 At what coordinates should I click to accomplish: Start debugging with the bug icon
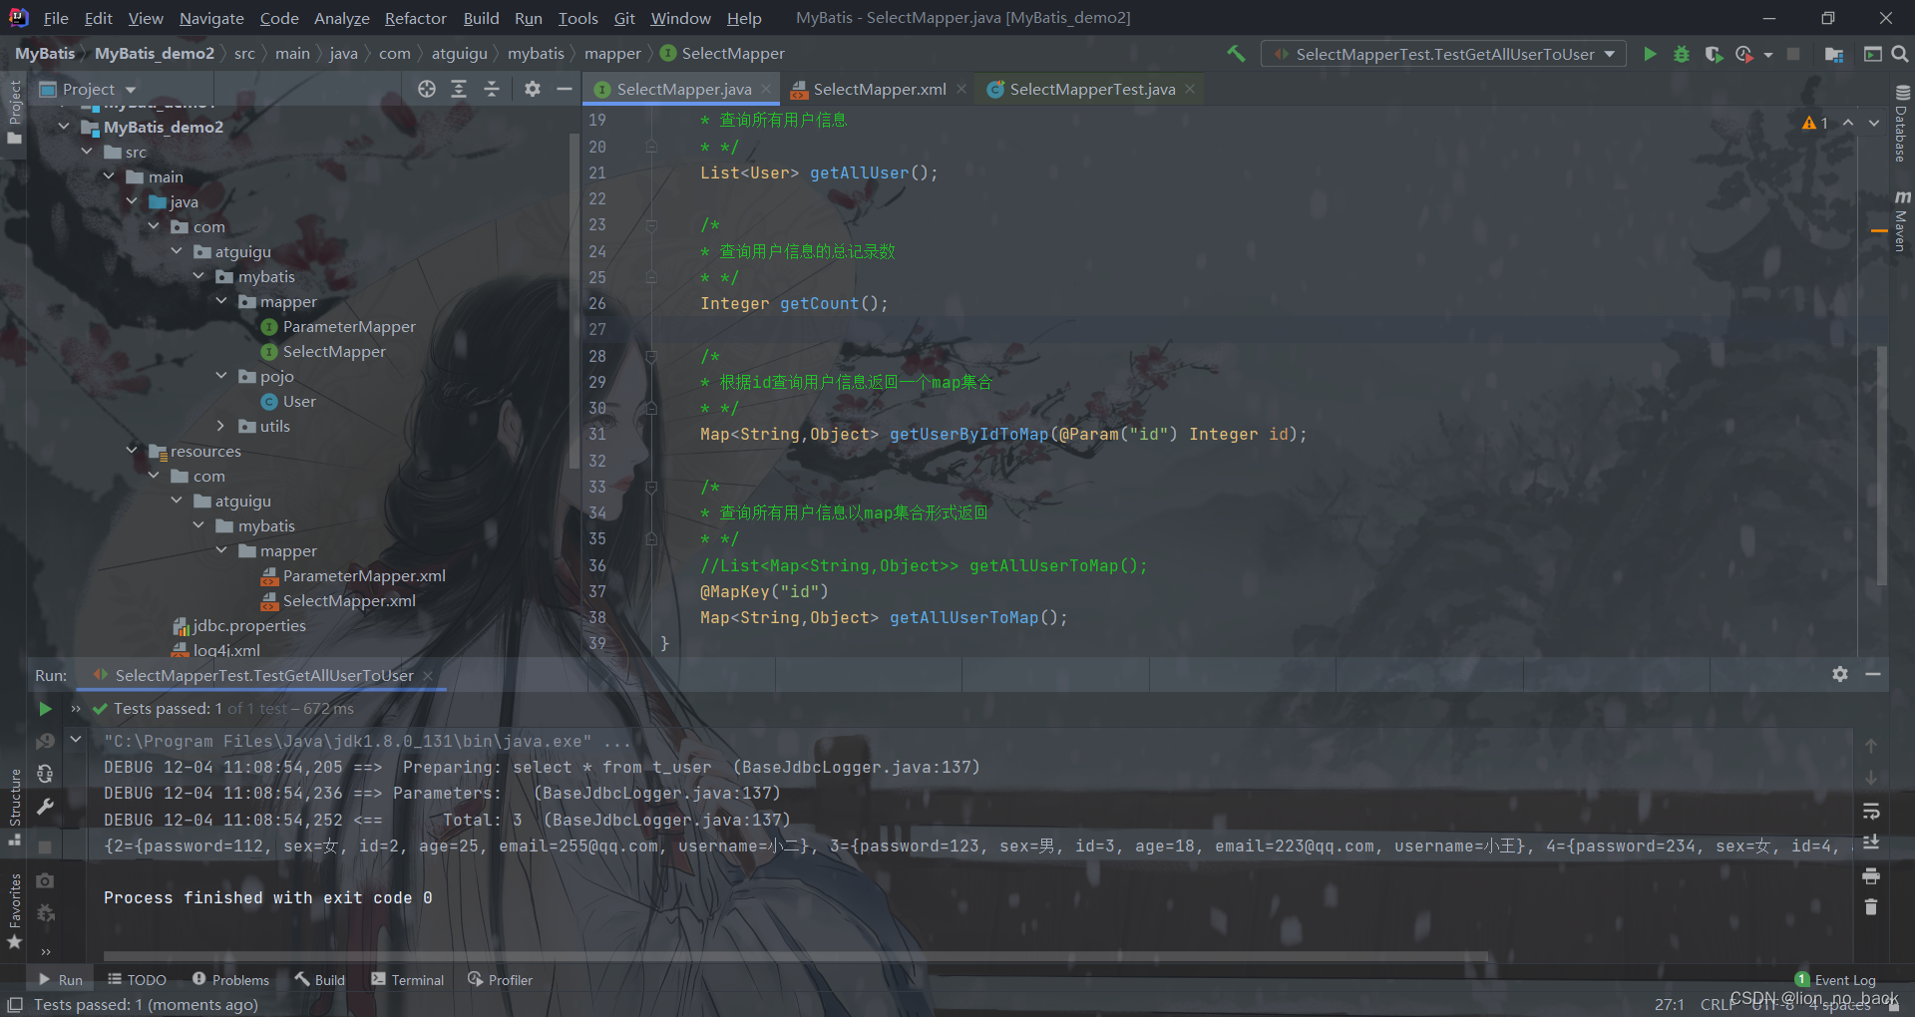pos(1682,54)
